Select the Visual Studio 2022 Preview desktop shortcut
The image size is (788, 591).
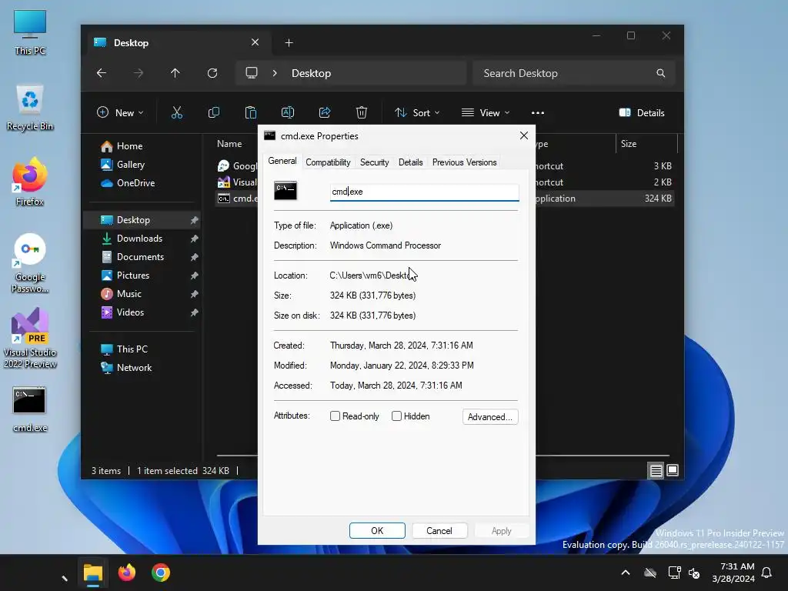point(30,339)
